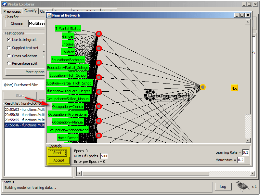Screen dimensions: 260x195
Task: Click the yellow 'No' output label
Action: [x=234, y=88]
